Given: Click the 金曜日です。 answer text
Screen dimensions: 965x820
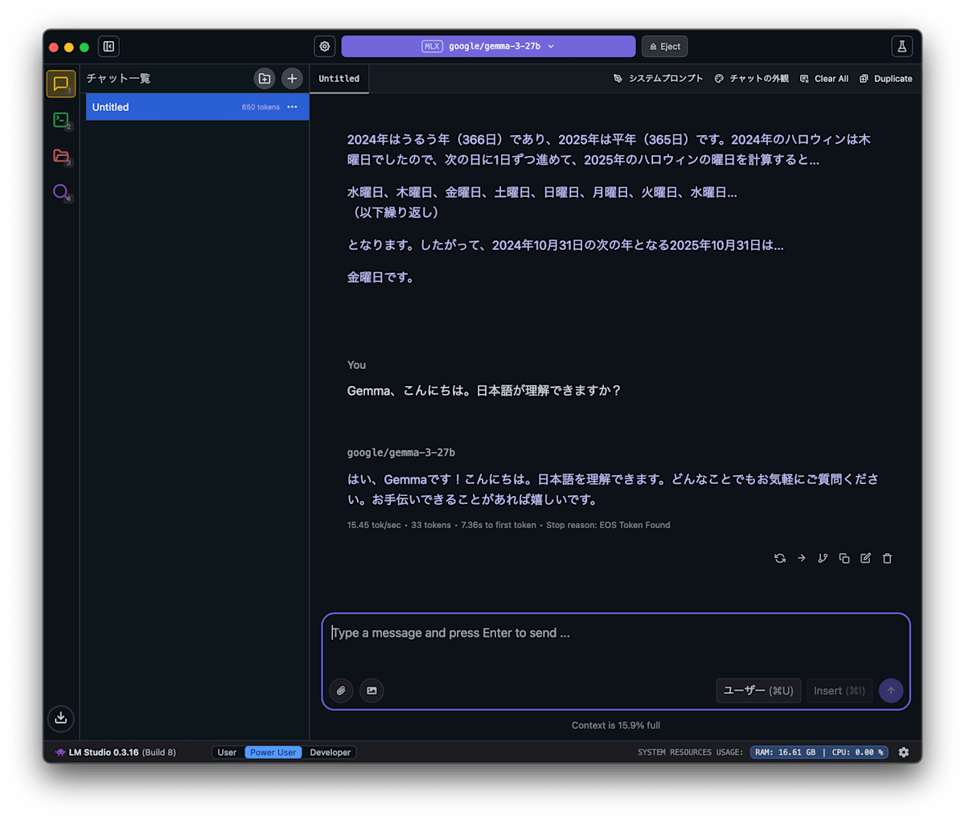Looking at the screenshot, I should click(380, 277).
